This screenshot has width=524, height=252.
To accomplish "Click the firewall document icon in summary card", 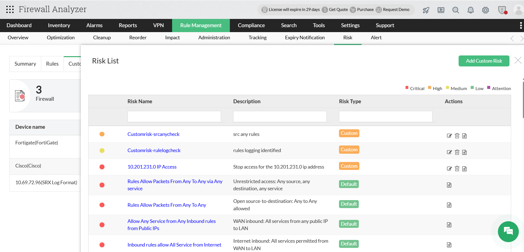I will click(x=20, y=96).
